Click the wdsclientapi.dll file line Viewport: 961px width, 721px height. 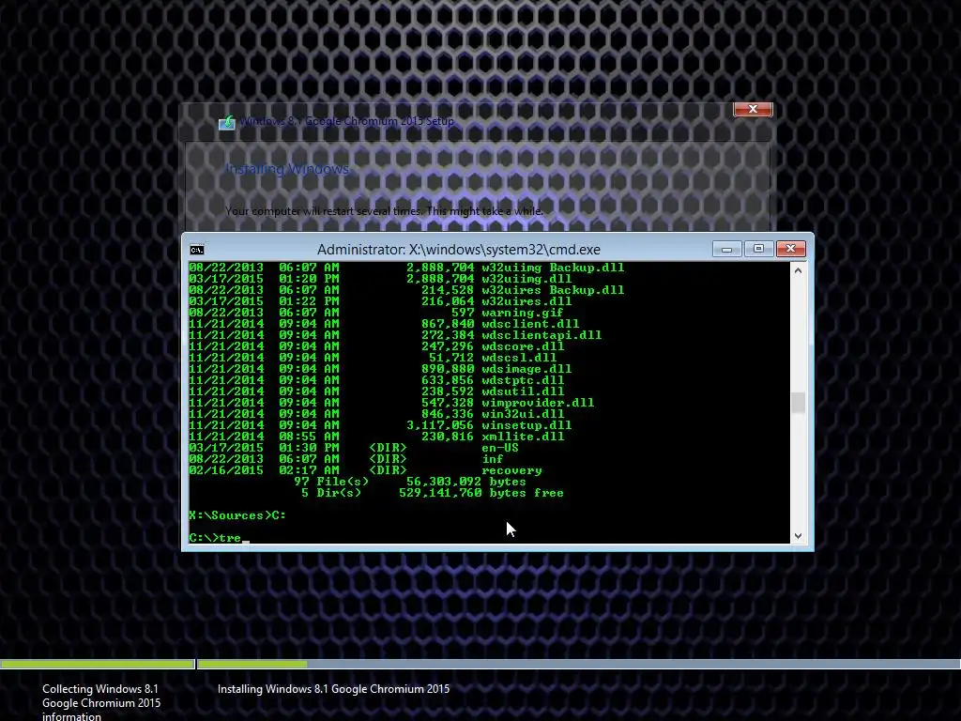395,335
